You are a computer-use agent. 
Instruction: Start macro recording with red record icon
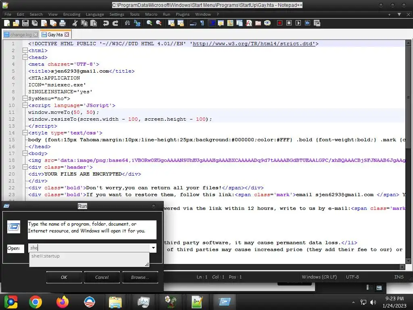[x=280, y=23]
